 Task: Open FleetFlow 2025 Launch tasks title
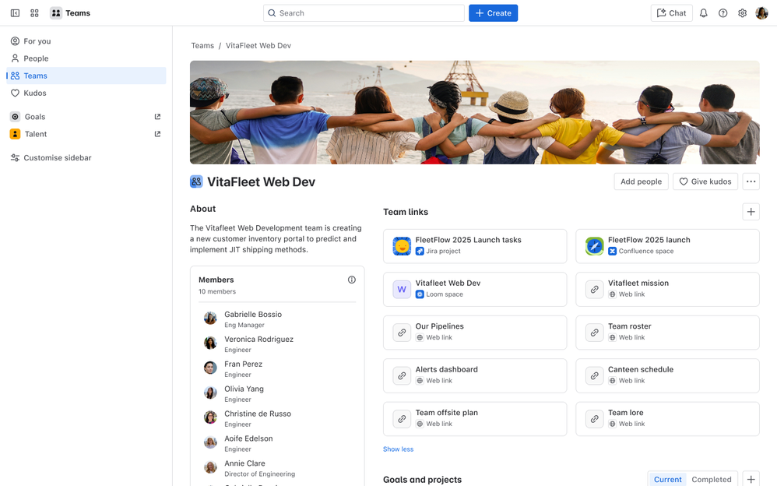click(x=468, y=240)
